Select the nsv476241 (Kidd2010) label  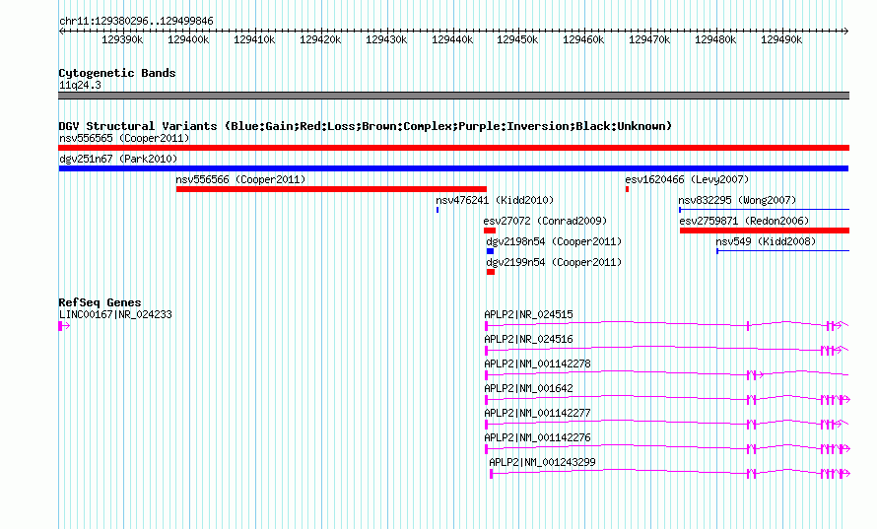coord(495,200)
